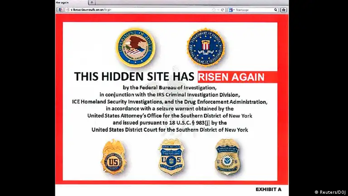The width and height of the screenshot is (348, 196).
Task: Click inside the Startpage search box
Action: tap(254, 10)
